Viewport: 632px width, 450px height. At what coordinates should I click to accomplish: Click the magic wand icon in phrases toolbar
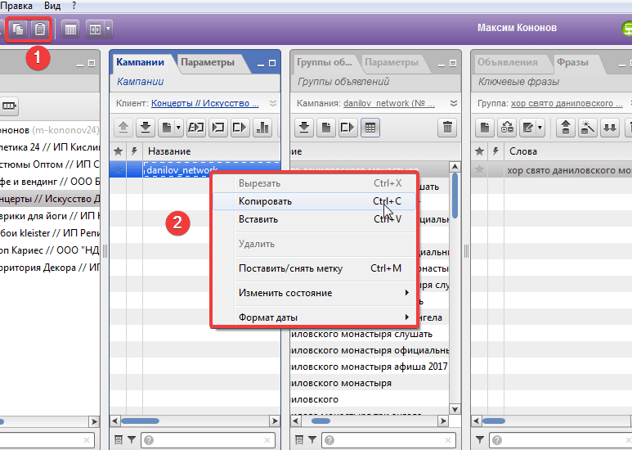587,128
